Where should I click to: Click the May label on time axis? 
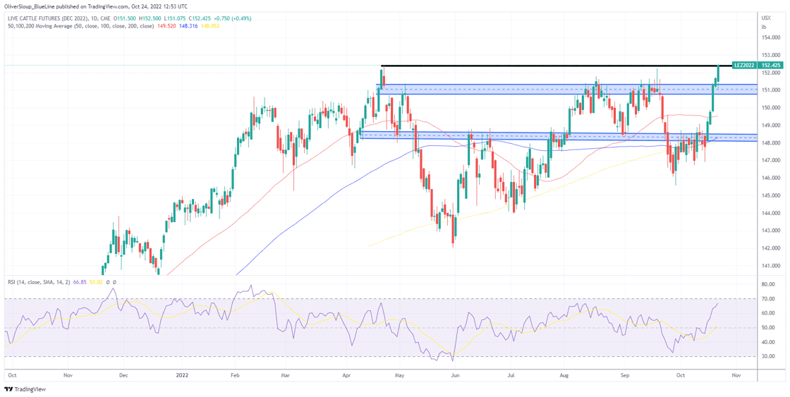click(400, 376)
